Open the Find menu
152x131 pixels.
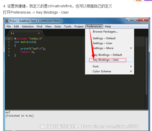click(x=39, y=26)
